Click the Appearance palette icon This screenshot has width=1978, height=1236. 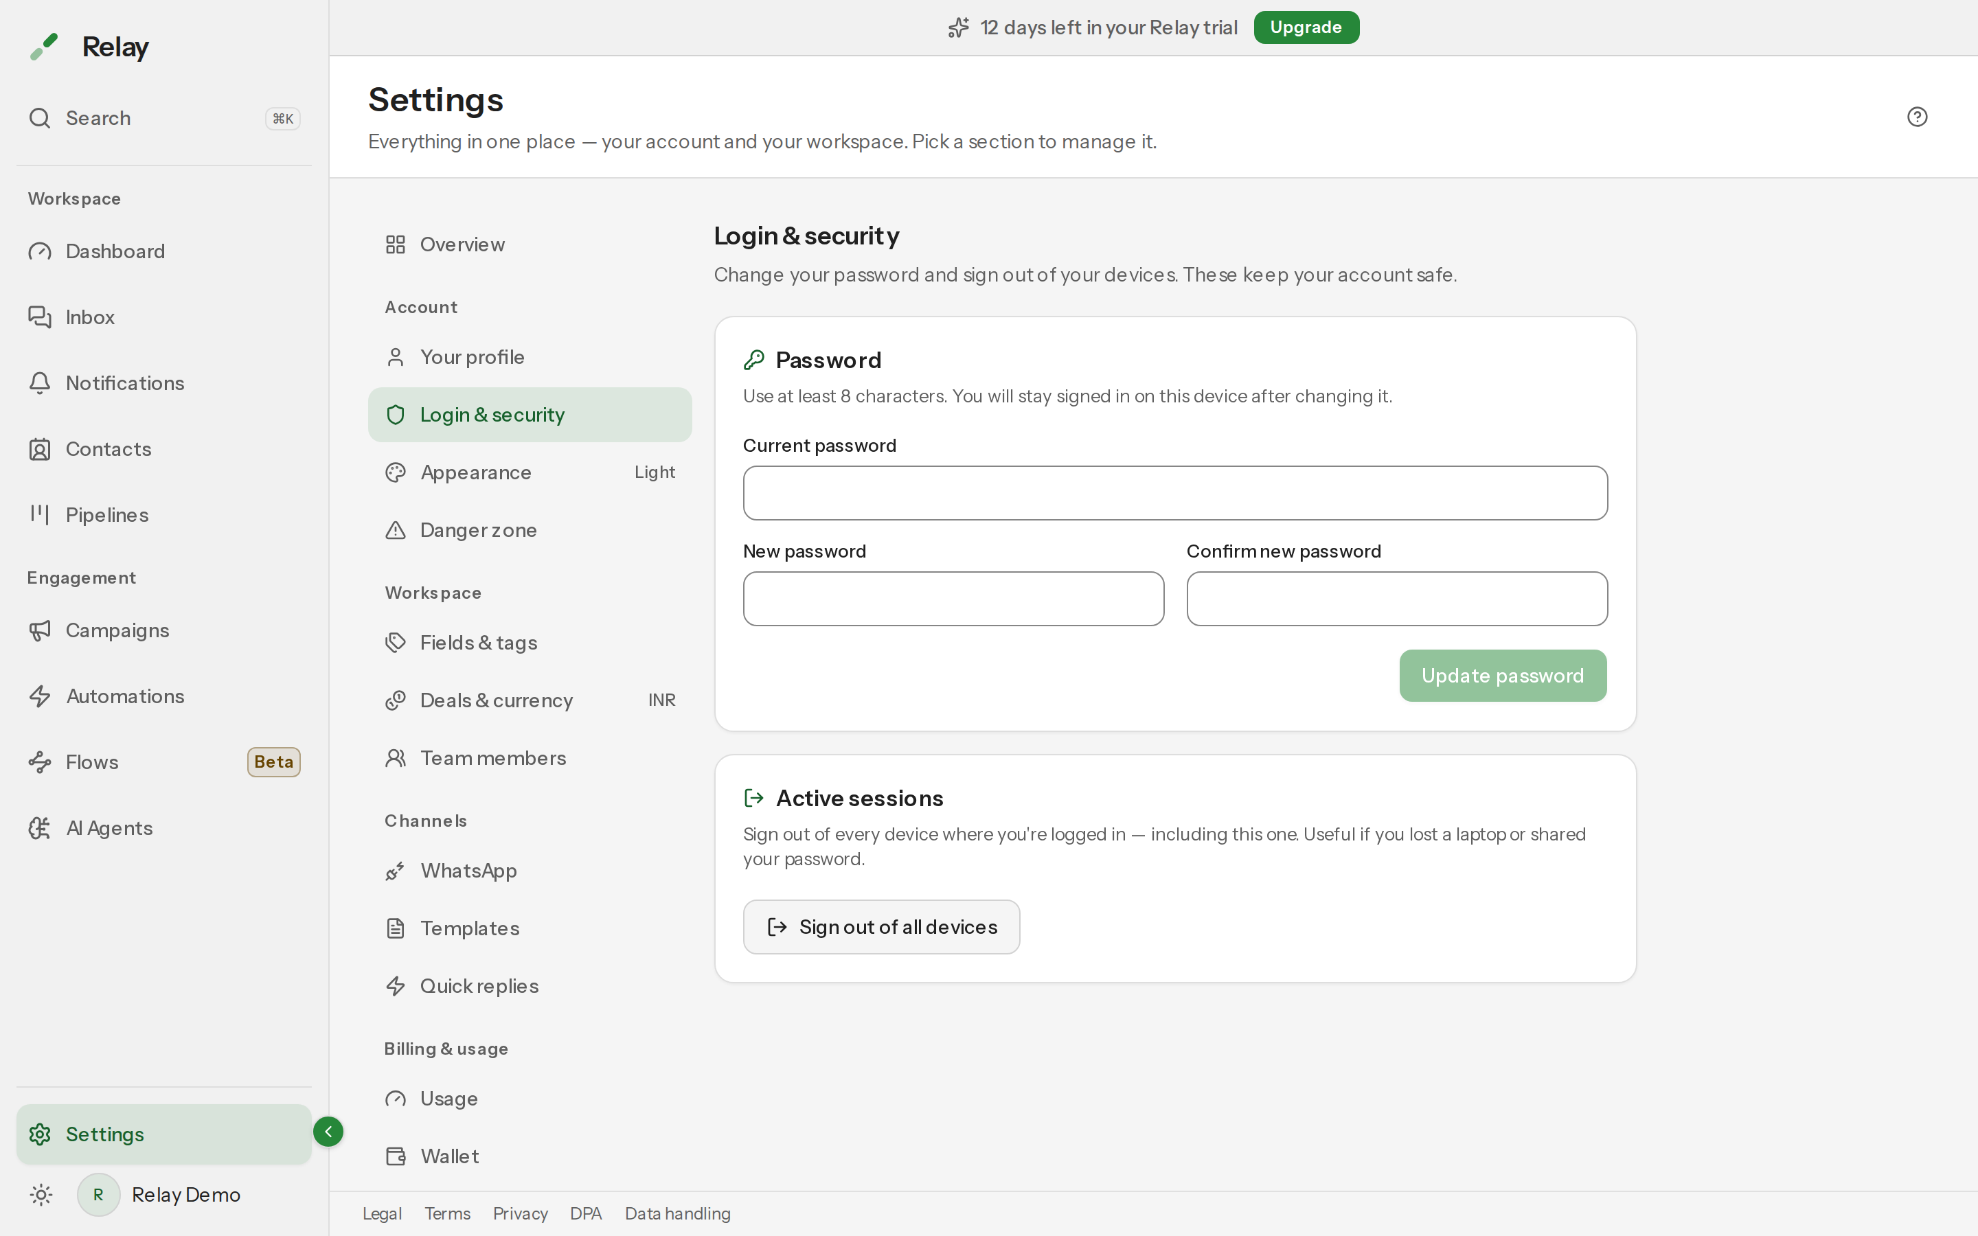tap(396, 472)
